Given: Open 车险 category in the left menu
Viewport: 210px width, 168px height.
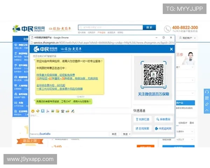Looking at the screenshot, I should 21,103.
